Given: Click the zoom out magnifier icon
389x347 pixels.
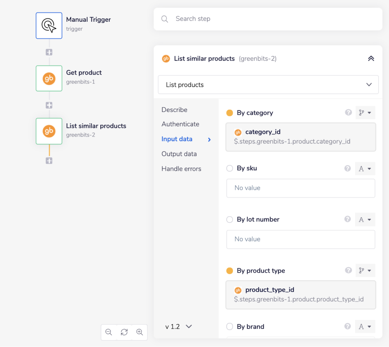Looking at the screenshot, I should pyautogui.click(x=109, y=332).
